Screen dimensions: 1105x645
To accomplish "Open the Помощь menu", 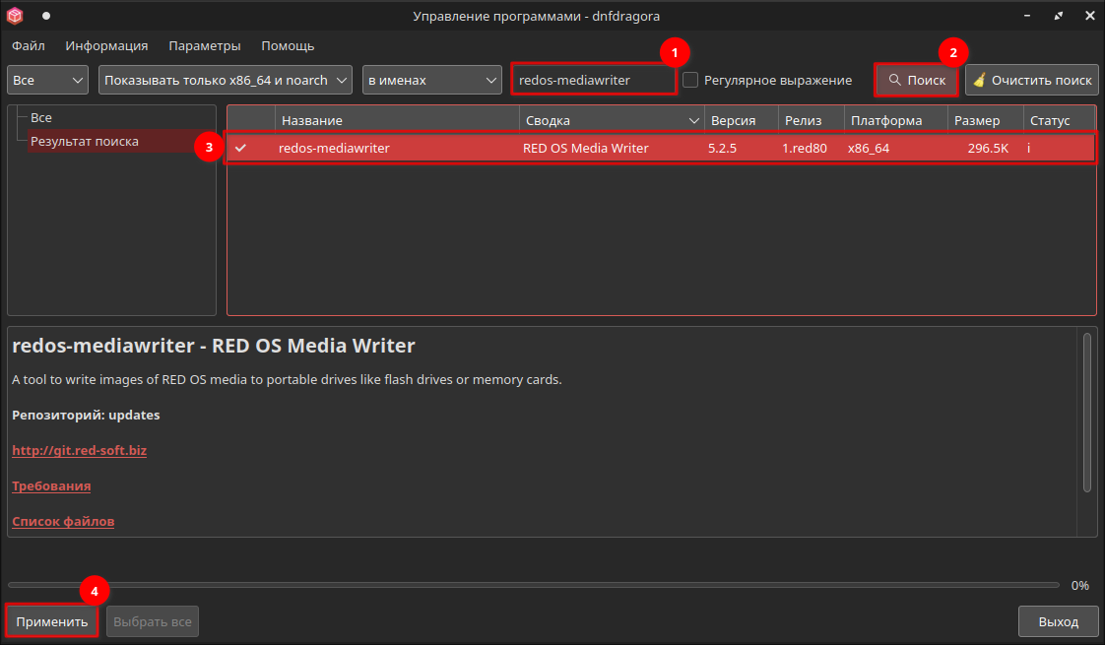I will (x=288, y=46).
